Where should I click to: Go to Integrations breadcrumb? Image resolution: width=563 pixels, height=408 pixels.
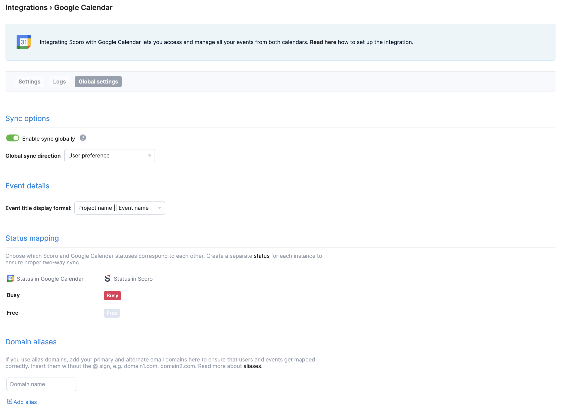[x=26, y=8]
